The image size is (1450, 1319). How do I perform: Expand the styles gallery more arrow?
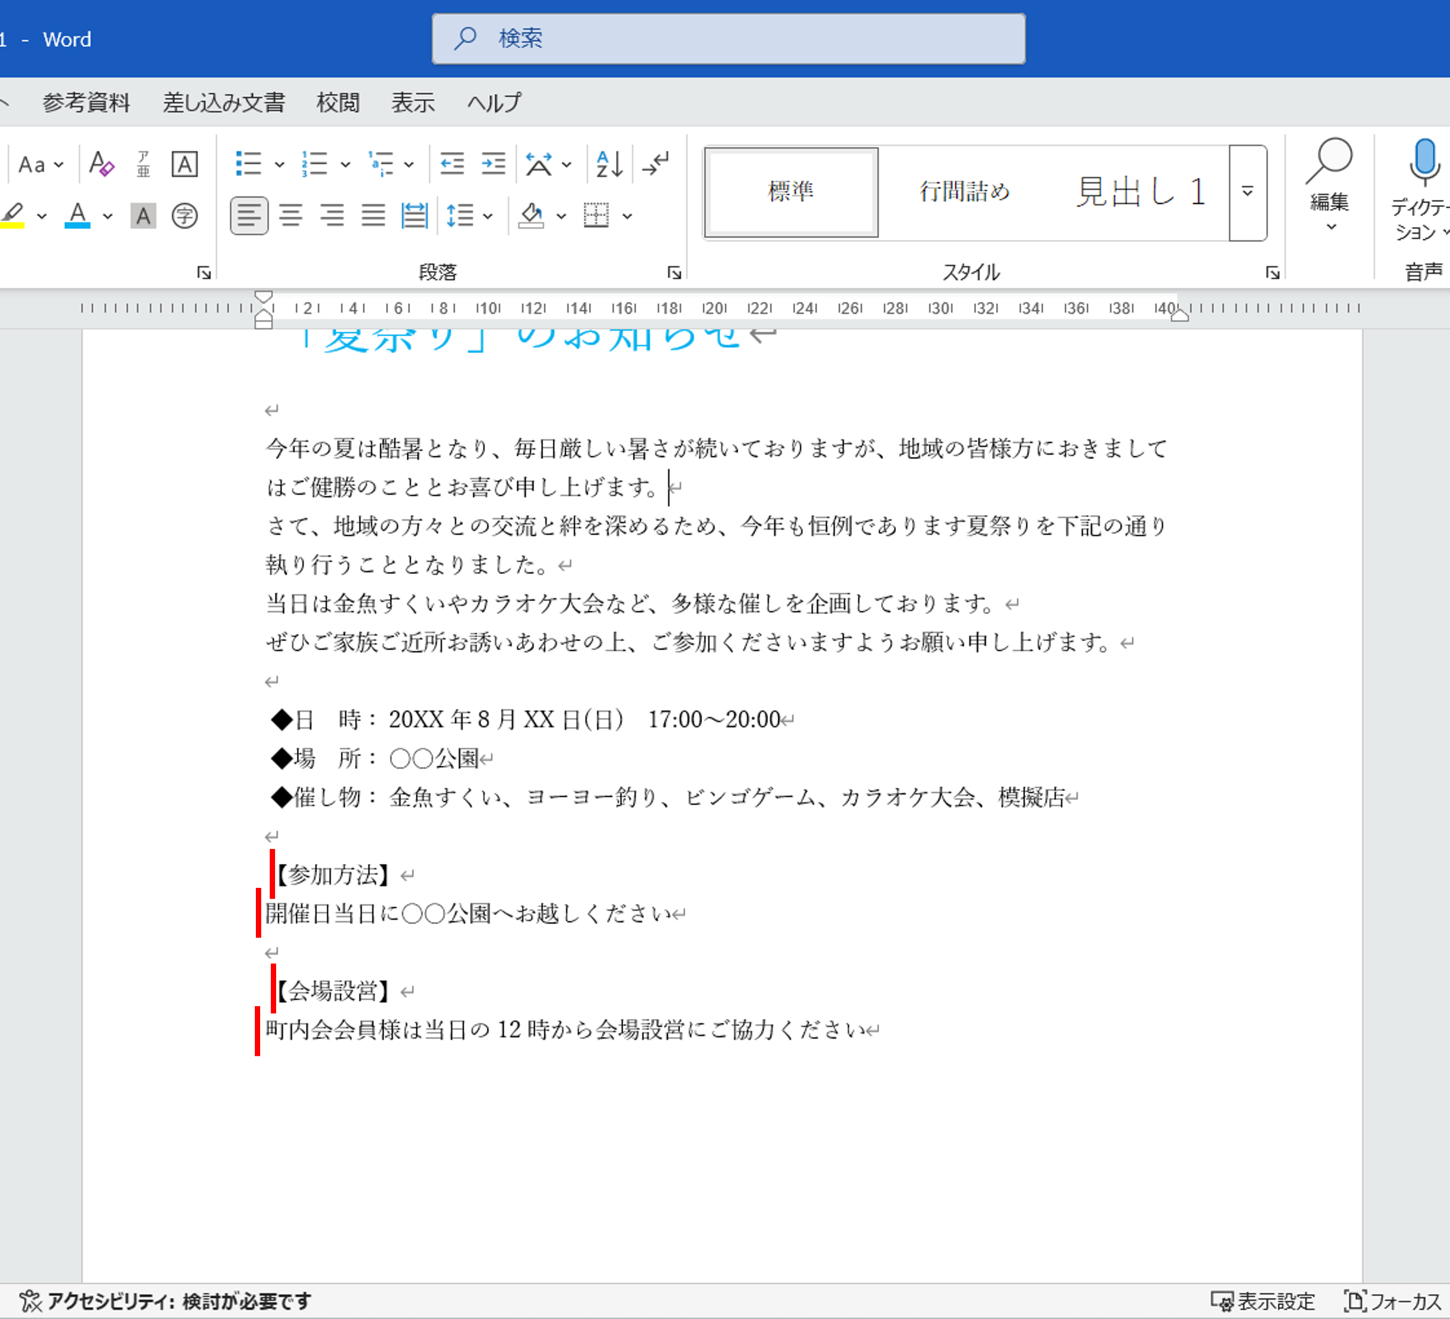1248,193
